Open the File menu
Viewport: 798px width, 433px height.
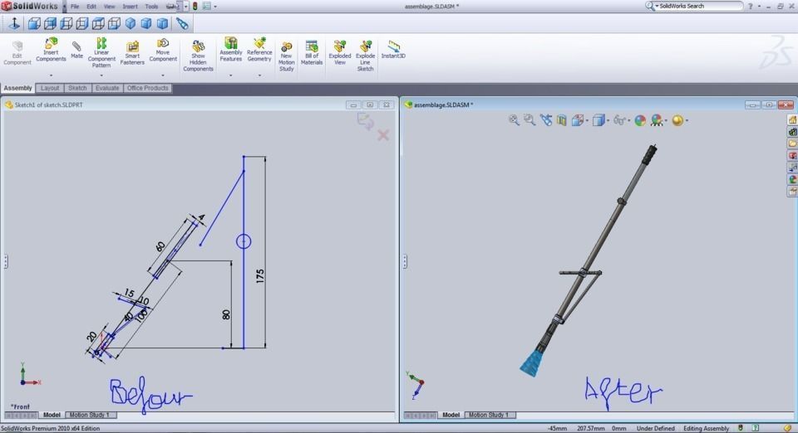click(75, 7)
